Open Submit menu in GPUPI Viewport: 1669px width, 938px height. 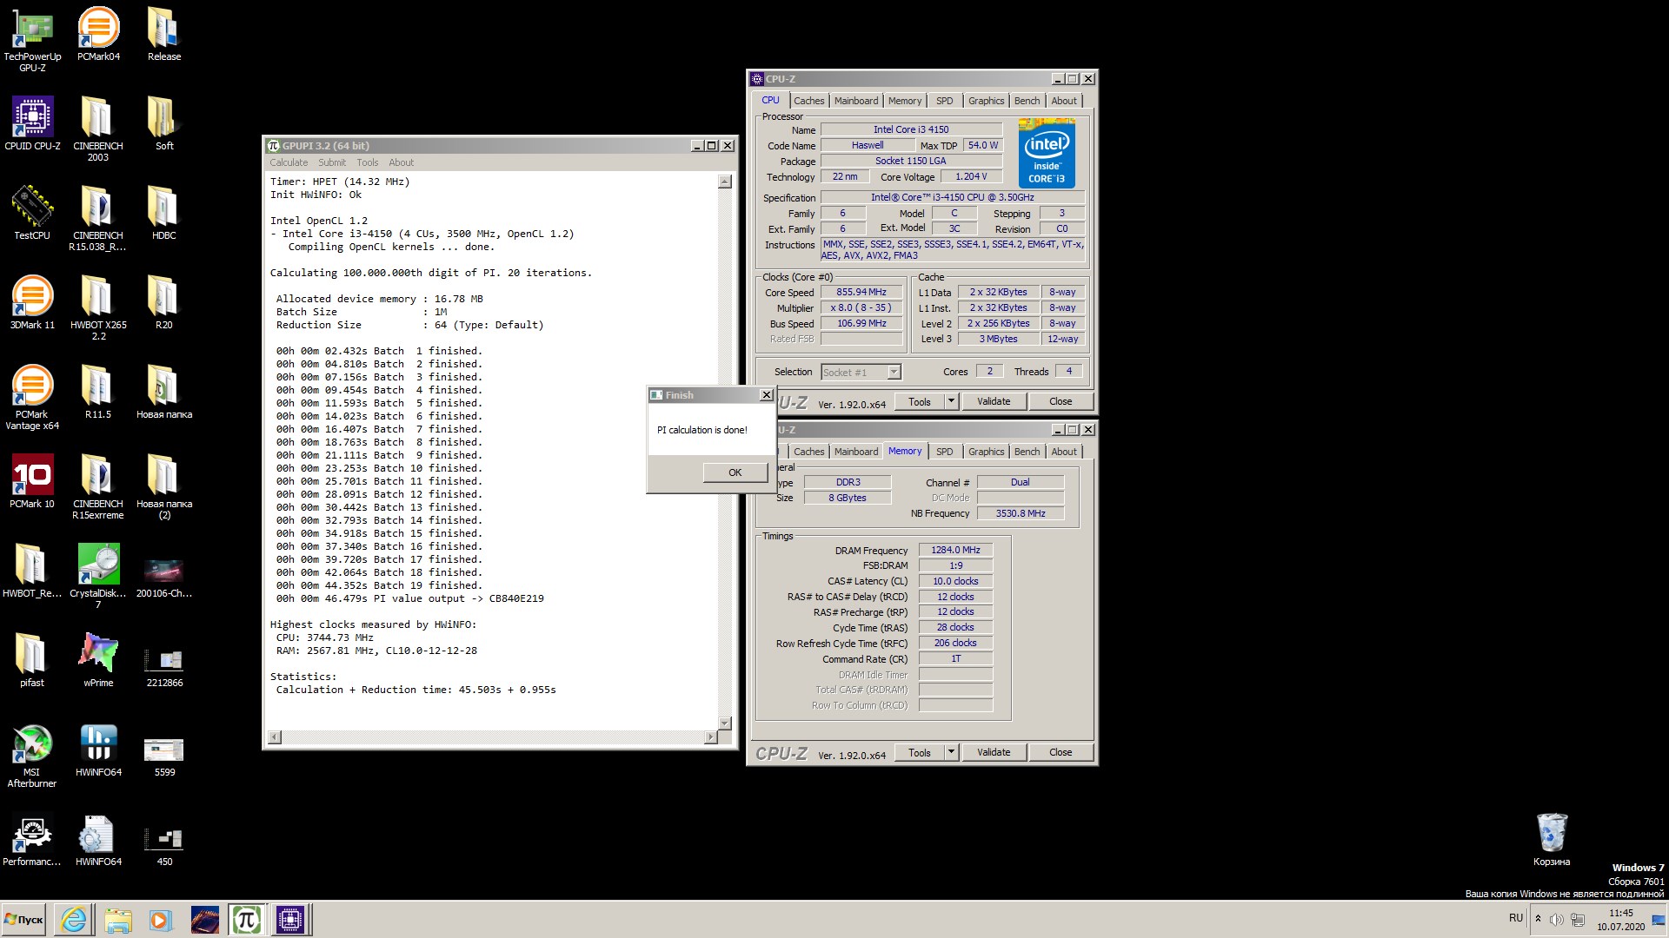point(332,162)
